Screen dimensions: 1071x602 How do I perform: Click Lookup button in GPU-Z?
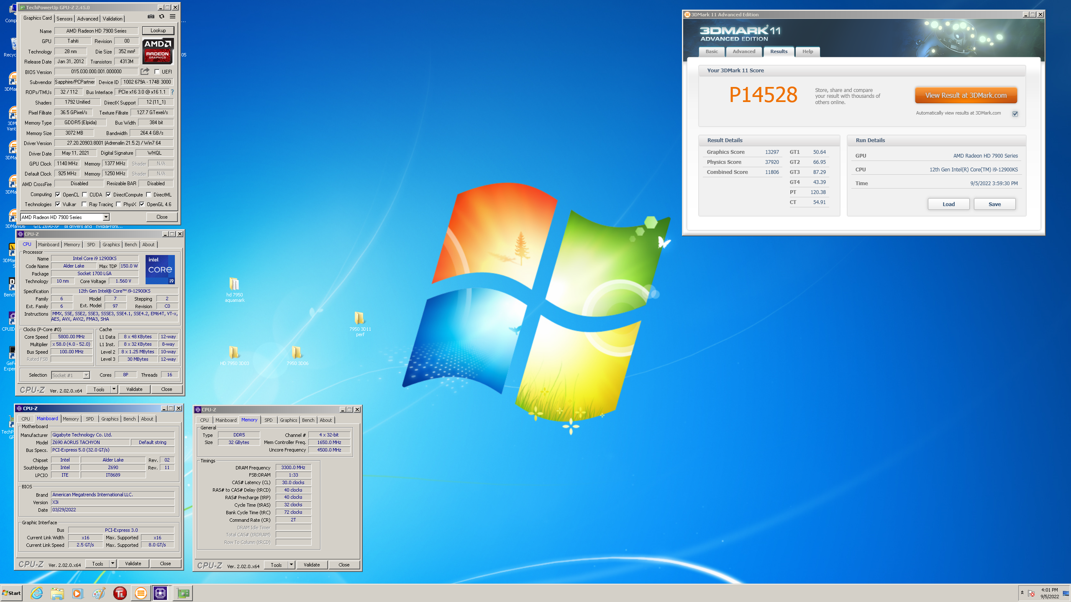point(158,31)
